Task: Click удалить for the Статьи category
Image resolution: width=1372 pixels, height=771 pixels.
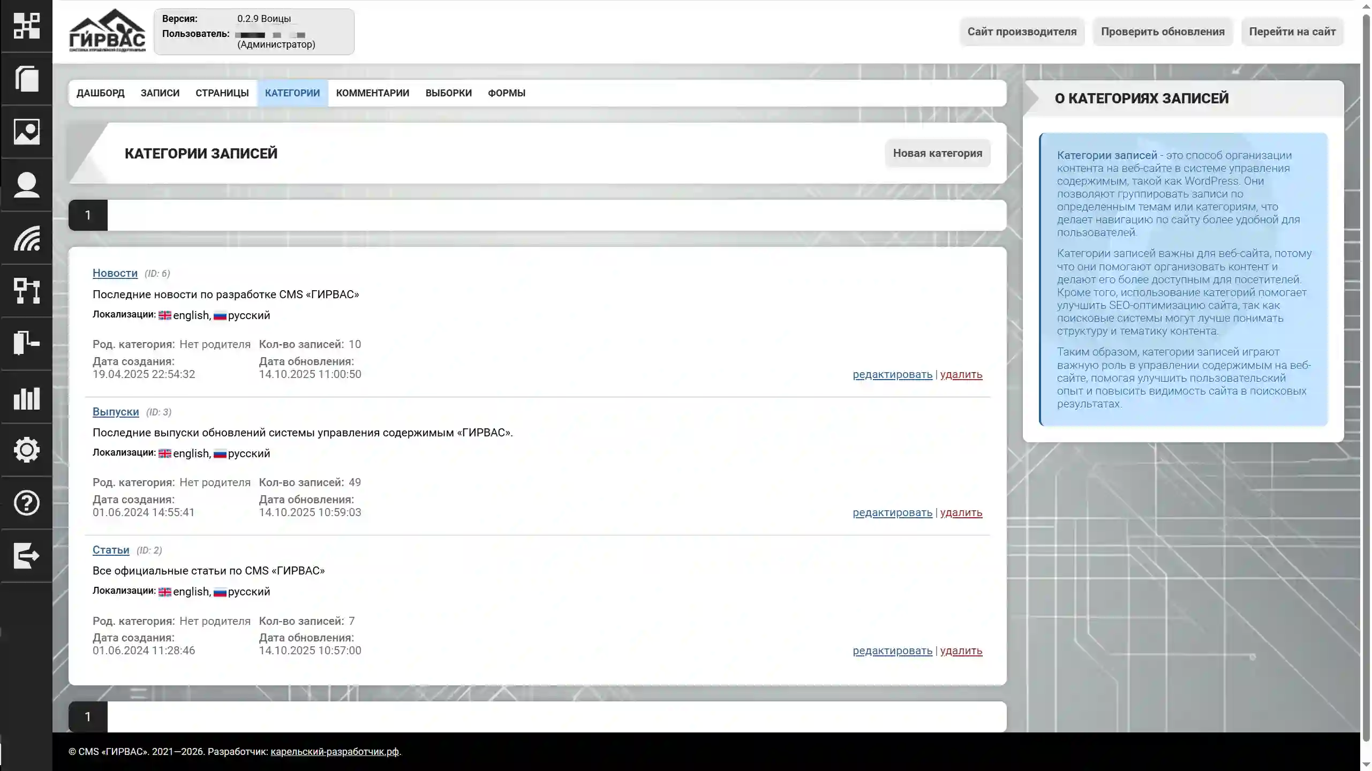Action: [961, 651]
